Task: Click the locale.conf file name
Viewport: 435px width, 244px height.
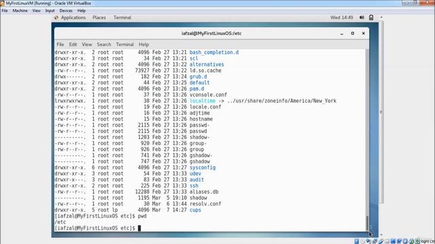Action: (205, 107)
